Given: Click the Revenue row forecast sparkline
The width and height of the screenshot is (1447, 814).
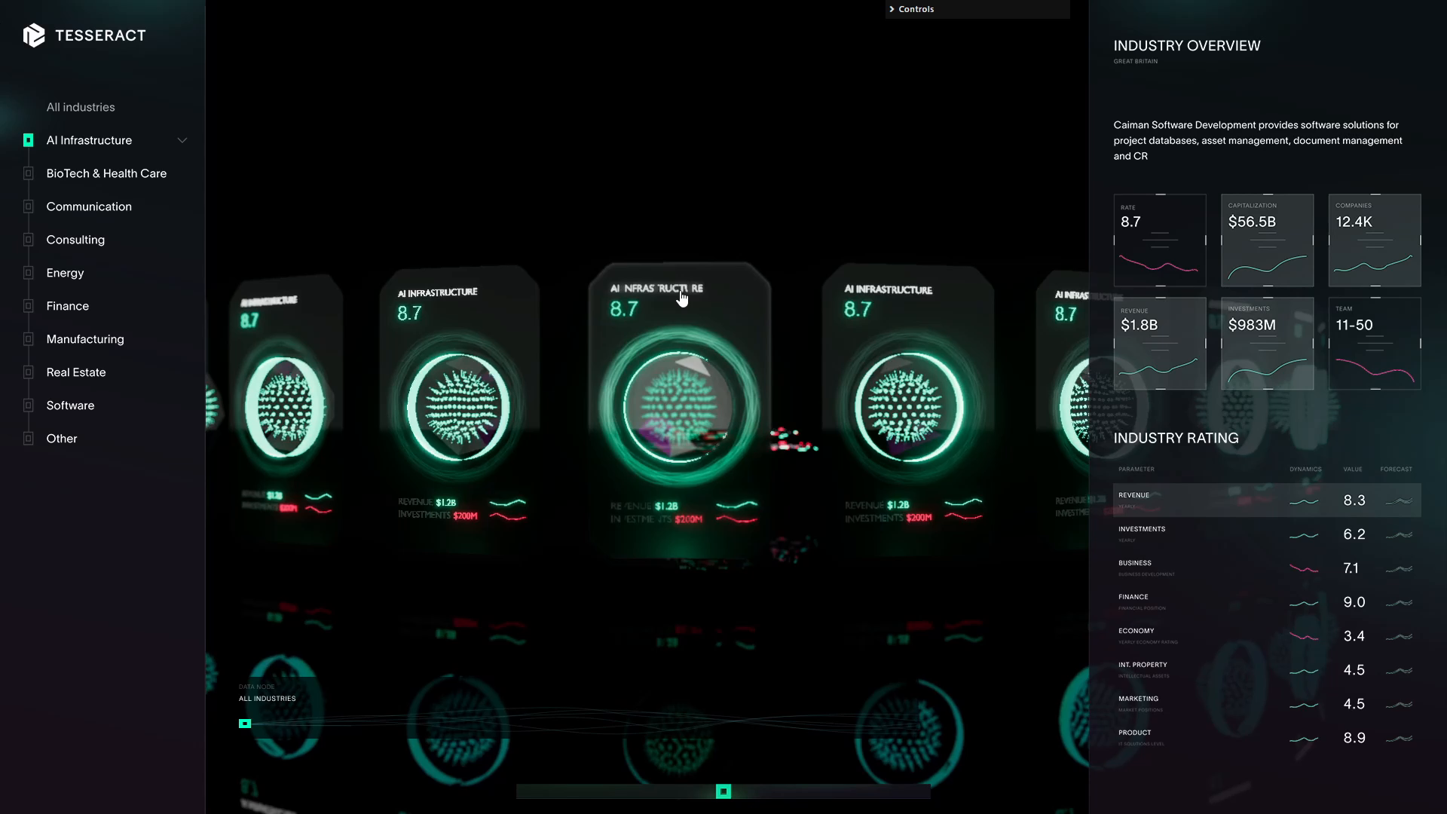Looking at the screenshot, I should 1399,500.
